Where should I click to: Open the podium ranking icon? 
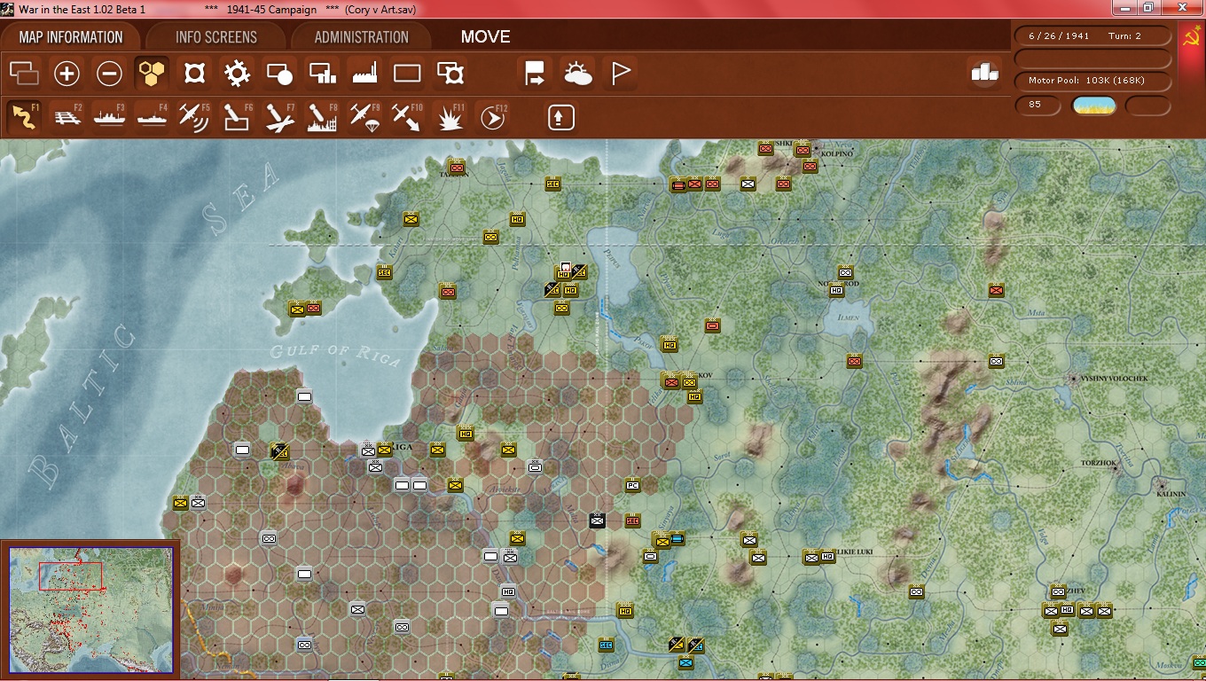coord(985,73)
